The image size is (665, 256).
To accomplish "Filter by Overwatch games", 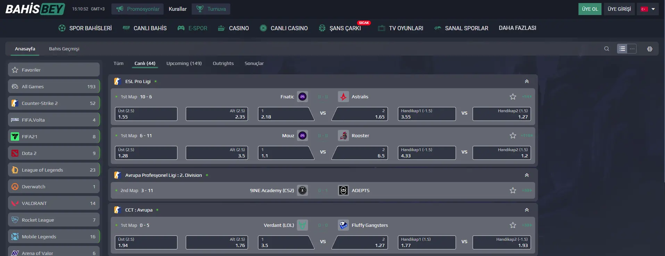I will pyautogui.click(x=54, y=186).
